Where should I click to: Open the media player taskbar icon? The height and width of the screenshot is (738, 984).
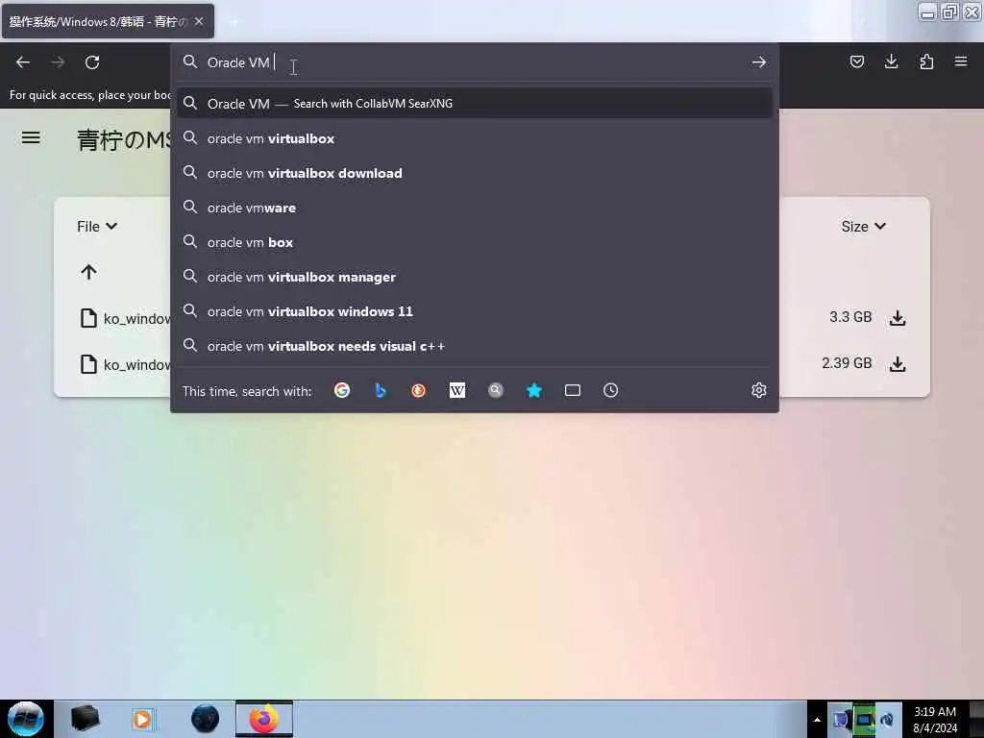click(x=142, y=719)
